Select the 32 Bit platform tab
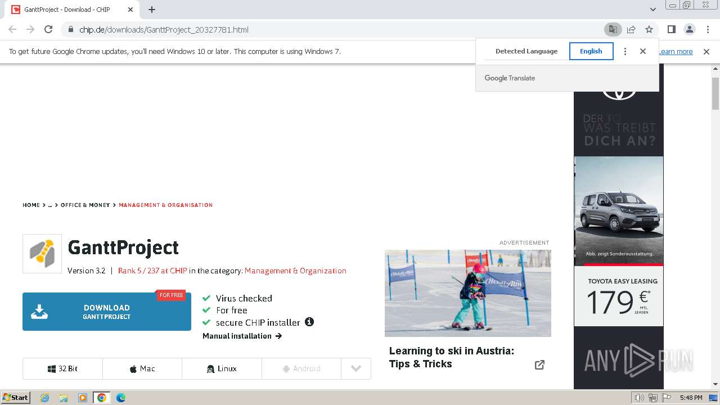 [x=63, y=368]
